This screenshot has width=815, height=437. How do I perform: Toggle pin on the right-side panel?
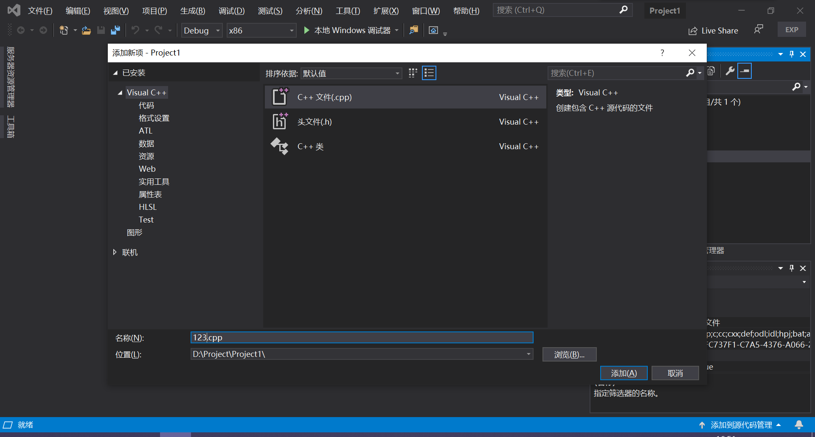[791, 54]
